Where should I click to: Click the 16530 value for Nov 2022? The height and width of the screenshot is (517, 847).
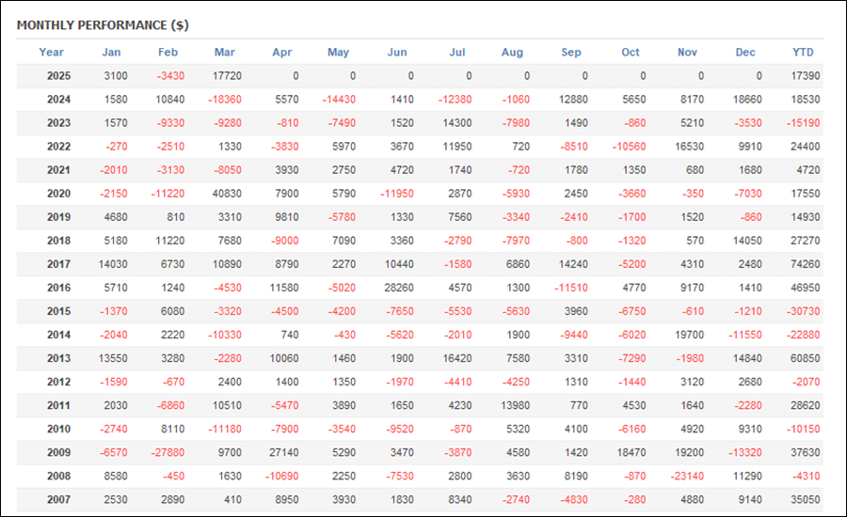689,147
